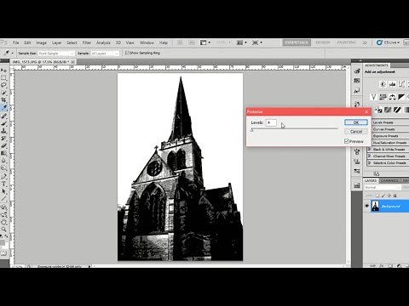This screenshot has width=409, height=306.
Task: Select the Lasso tool
Action: tap(3, 85)
